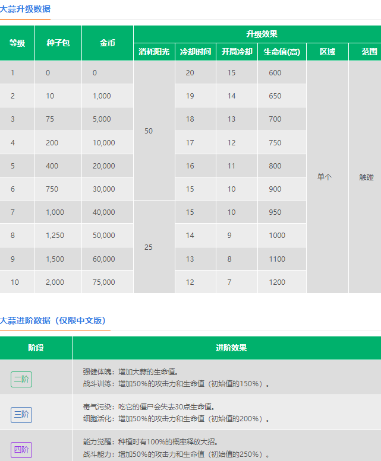Image resolution: width=381 pixels, height=461 pixels.
Task: Select the 触碰 range cell
Action: tap(367, 177)
